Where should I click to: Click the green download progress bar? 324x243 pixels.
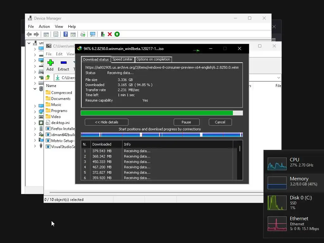162,113
